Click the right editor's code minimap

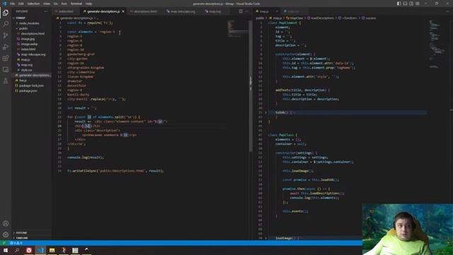point(437,43)
